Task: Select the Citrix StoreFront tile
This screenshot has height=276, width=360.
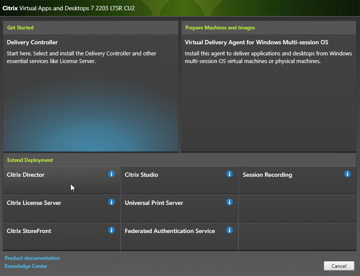Action: pyautogui.click(x=61, y=236)
